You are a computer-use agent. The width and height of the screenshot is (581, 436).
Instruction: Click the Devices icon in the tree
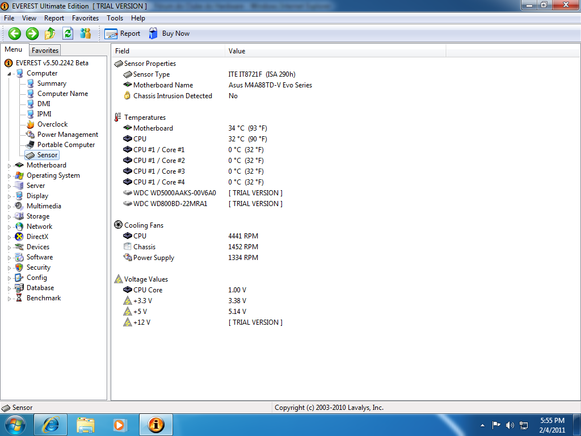tap(19, 247)
